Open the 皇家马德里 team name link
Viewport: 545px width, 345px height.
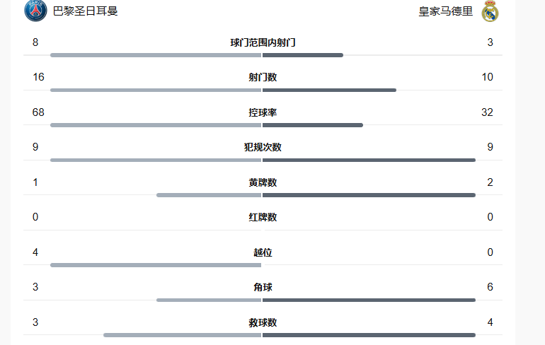(445, 11)
